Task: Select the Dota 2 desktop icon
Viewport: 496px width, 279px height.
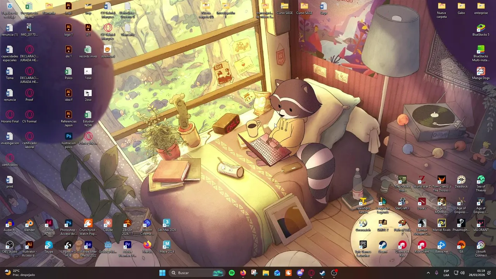Action: [422, 204]
